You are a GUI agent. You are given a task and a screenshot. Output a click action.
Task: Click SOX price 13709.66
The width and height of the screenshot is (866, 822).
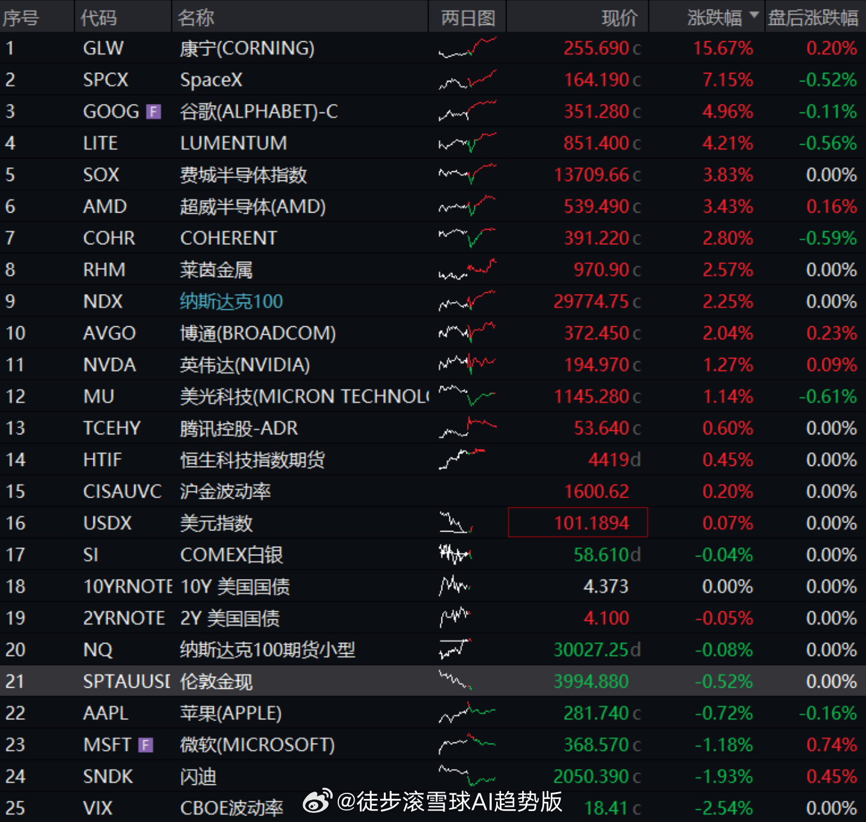(x=592, y=175)
